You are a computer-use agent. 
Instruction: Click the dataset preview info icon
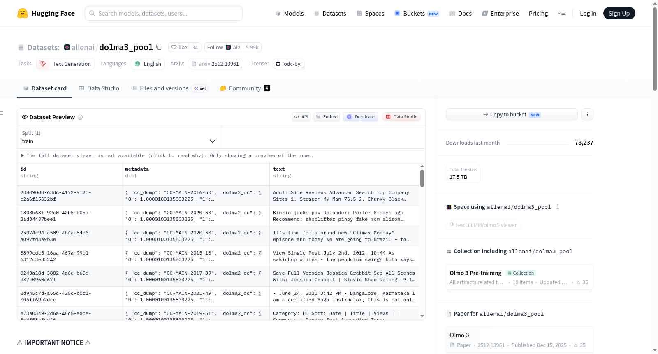coord(80,117)
